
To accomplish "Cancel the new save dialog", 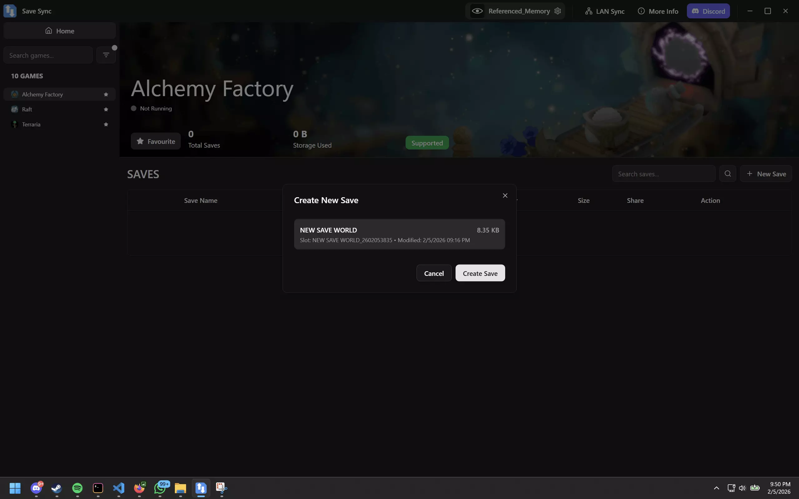I will [433, 273].
